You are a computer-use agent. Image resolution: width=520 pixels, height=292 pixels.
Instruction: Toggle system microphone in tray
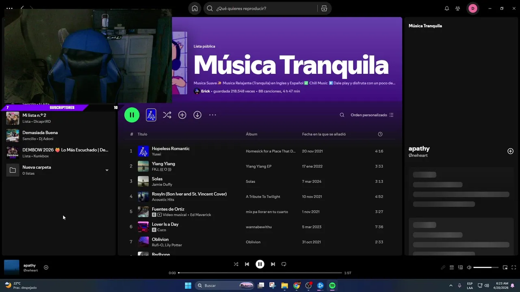tap(459, 286)
